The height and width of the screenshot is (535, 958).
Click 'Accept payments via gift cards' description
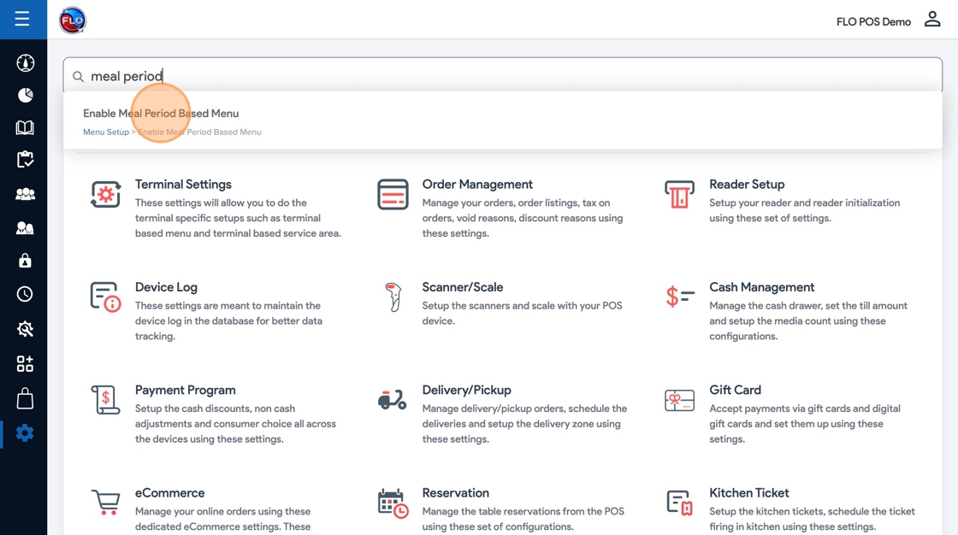click(805, 424)
